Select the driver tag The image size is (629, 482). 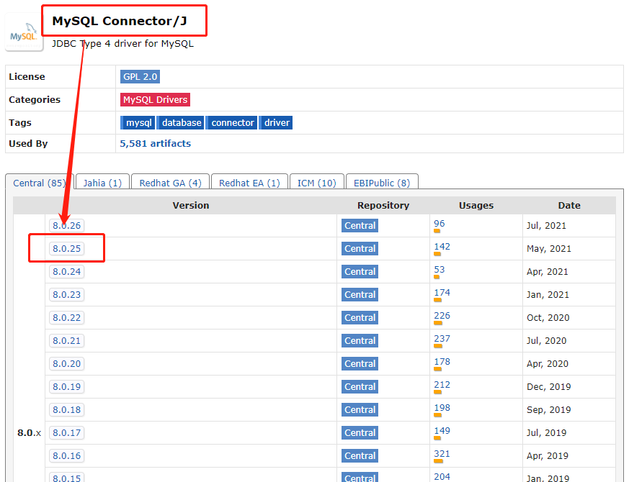(x=276, y=122)
